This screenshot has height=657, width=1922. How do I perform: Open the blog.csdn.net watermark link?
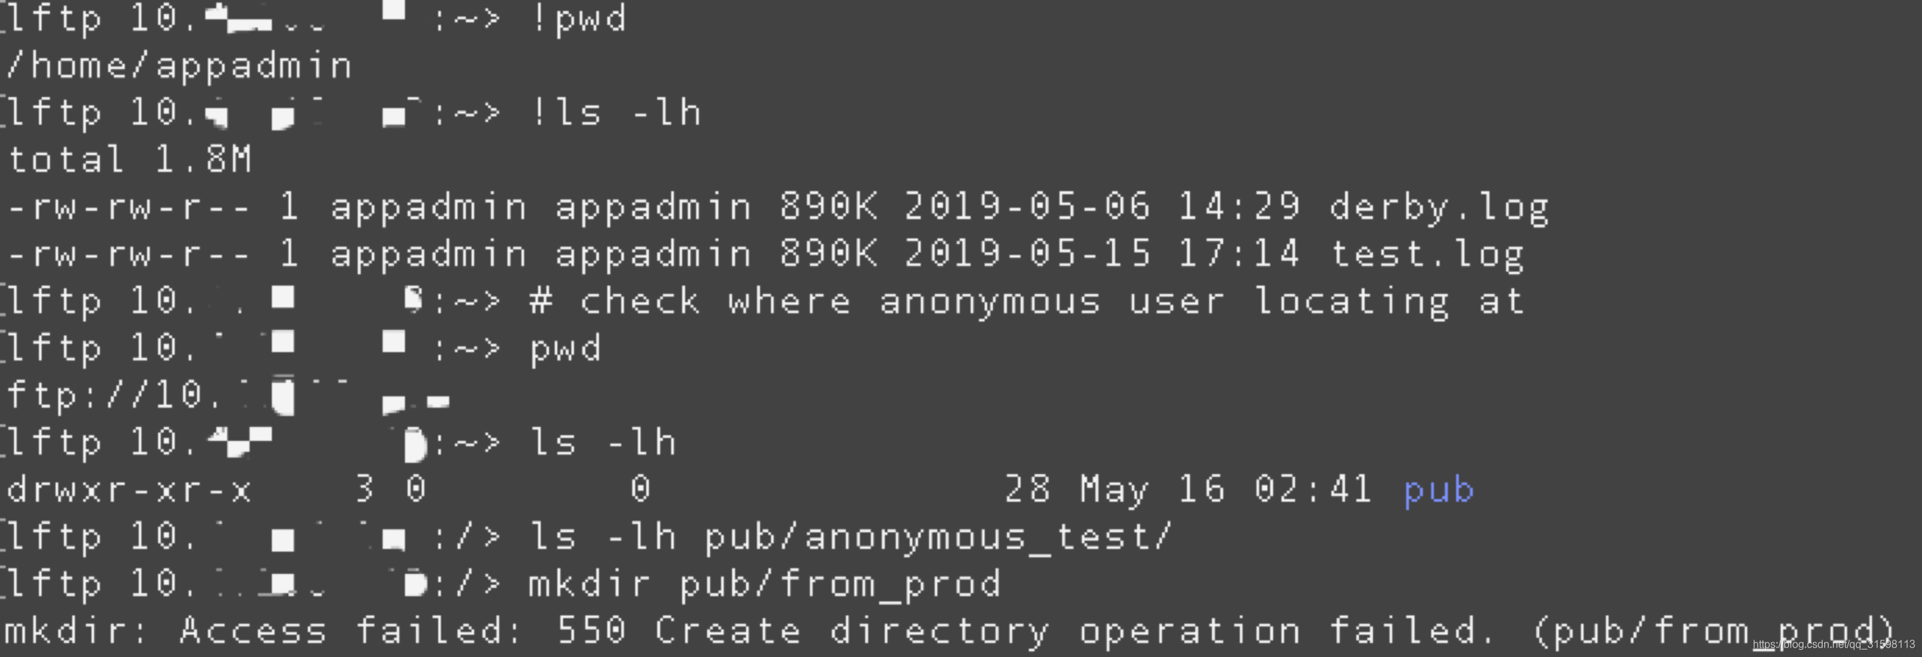(x=1833, y=644)
